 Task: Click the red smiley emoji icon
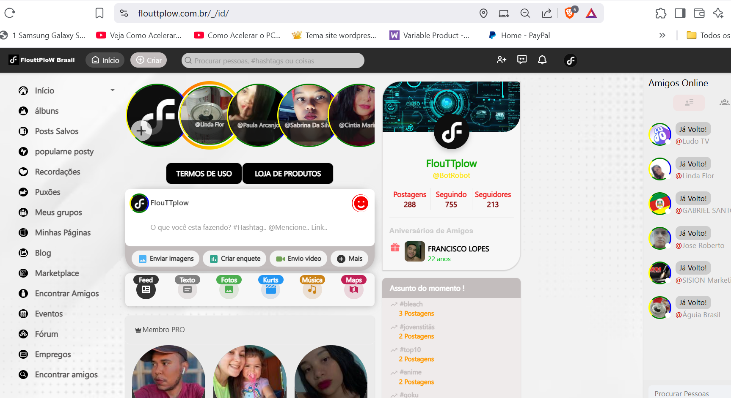(x=360, y=204)
